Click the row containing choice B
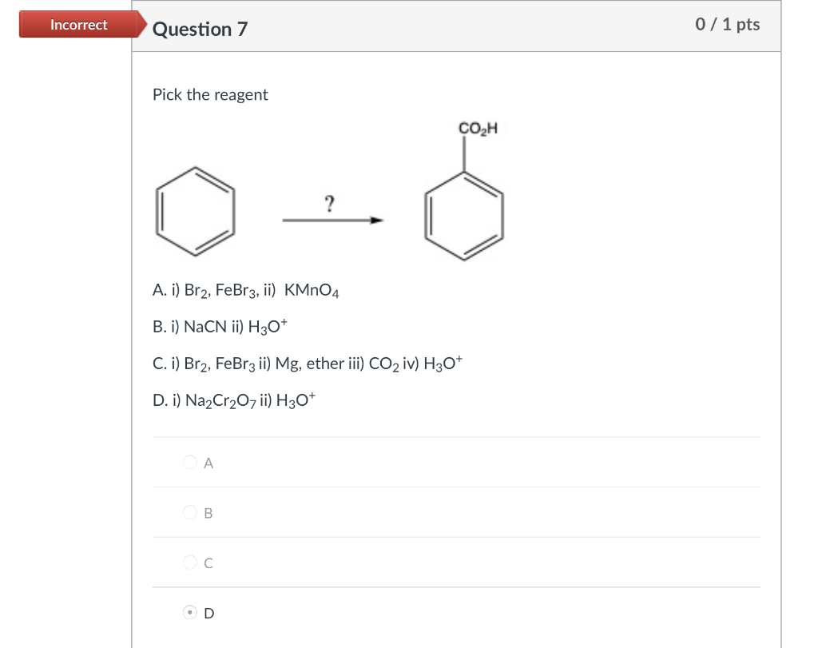The height and width of the screenshot is (648, 818). click(455, 512)
